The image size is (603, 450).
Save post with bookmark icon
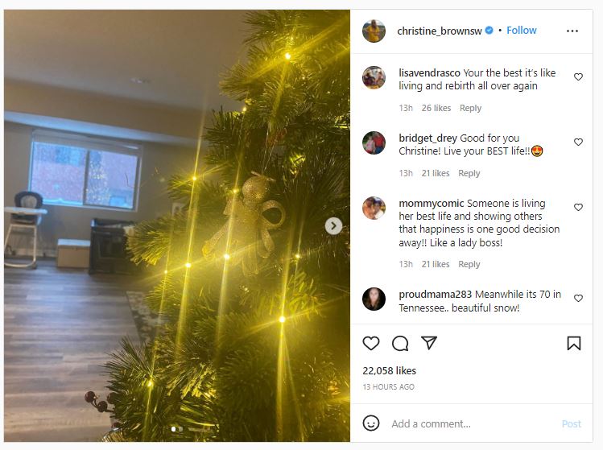tap(574, 343)
